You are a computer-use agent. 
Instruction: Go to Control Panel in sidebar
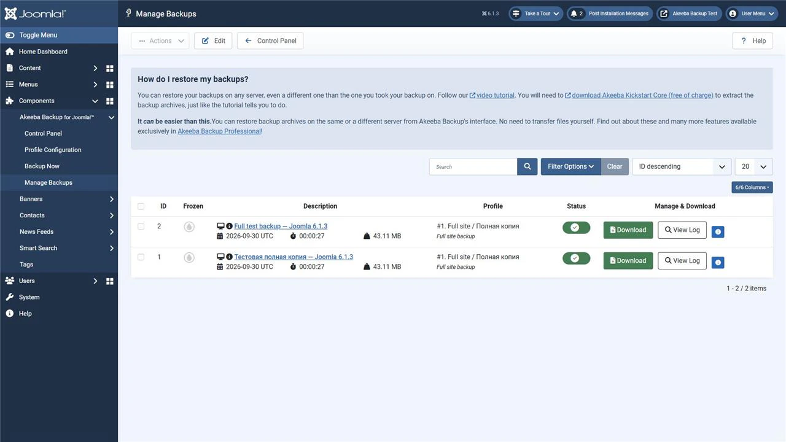pyautogui.click(x=43, y=133)
